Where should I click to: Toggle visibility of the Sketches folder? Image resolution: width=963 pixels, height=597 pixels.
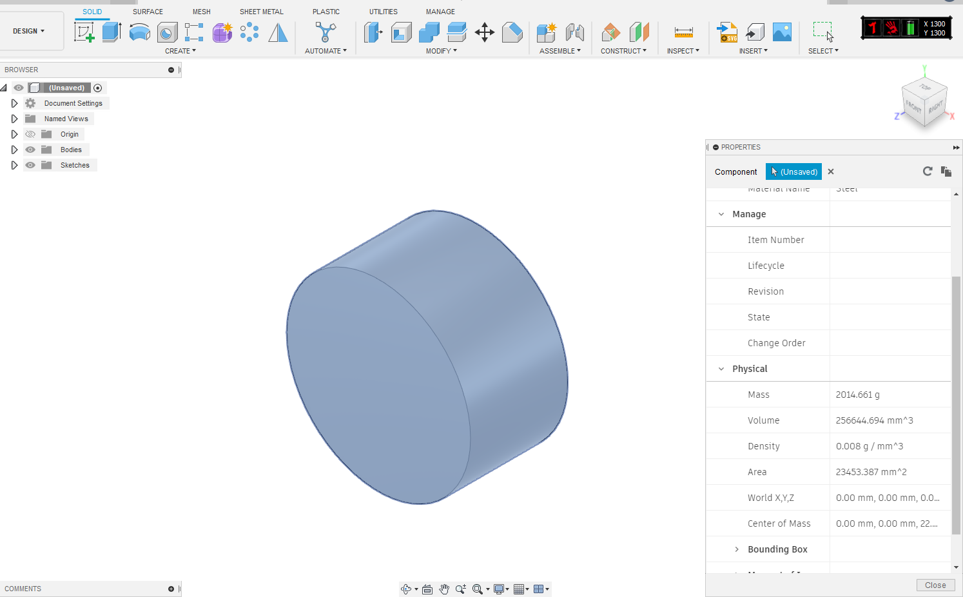point(30,164)
